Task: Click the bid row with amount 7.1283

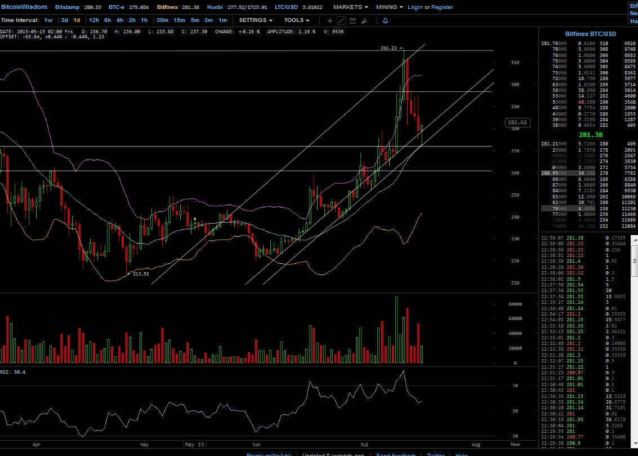Action: point(568,191)
